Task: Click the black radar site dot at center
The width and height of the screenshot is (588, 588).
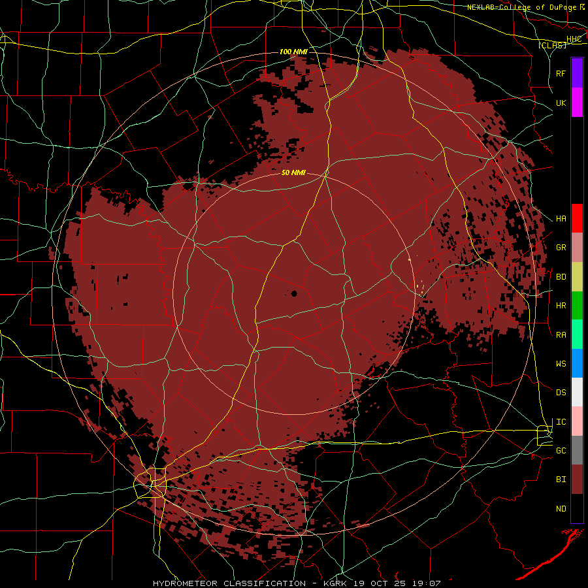Action: tap(294, 293)
